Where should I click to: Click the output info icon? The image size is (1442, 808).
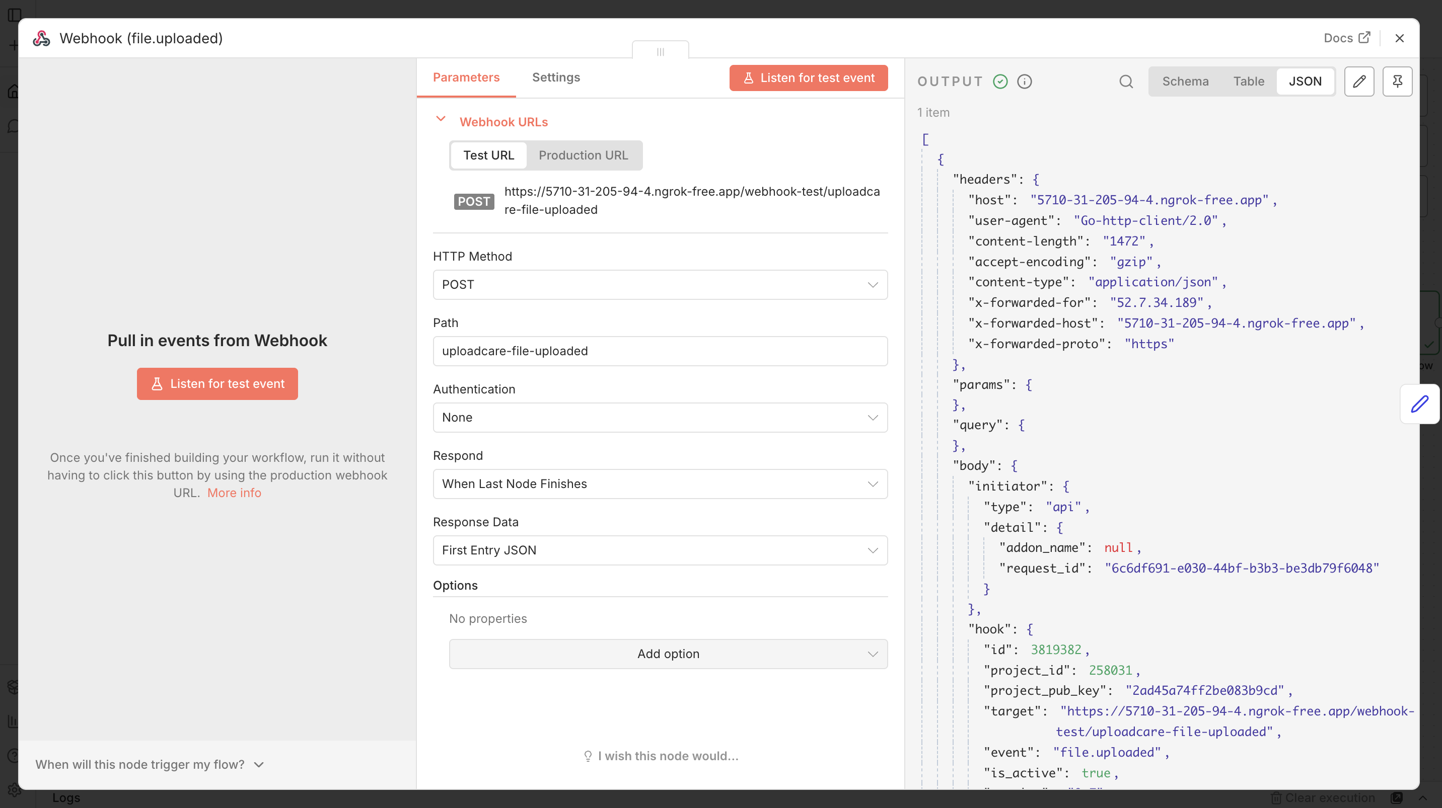click(1025, 82)
